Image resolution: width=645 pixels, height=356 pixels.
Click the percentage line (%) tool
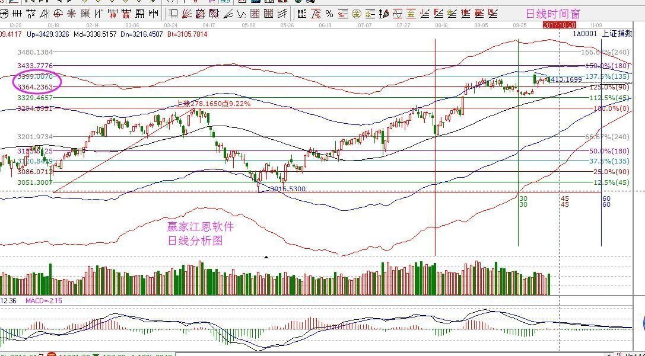[328, 12]
